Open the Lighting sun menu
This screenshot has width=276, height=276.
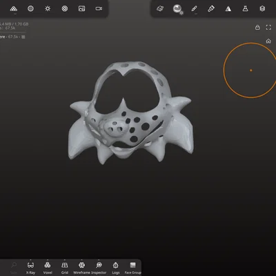pyautogui.click(x=48, y=9)
